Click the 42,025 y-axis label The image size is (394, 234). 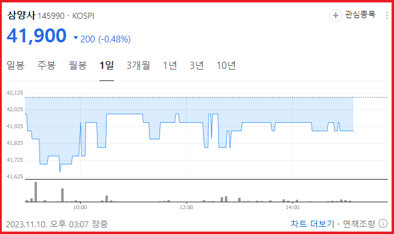[x=15, y=109]
